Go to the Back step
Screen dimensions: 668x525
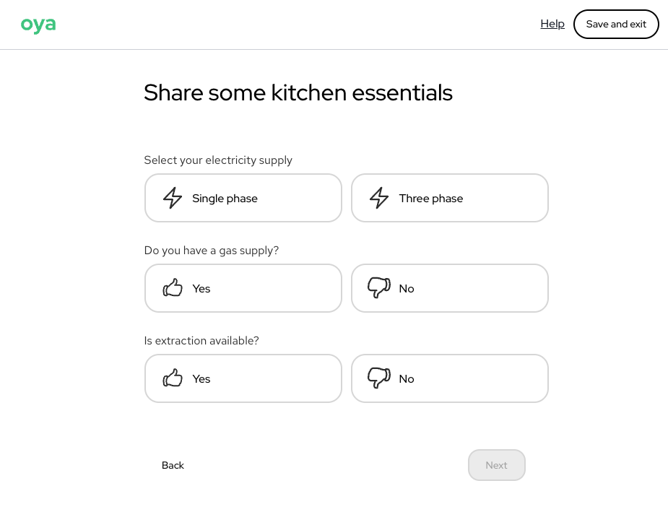(173, 465)
